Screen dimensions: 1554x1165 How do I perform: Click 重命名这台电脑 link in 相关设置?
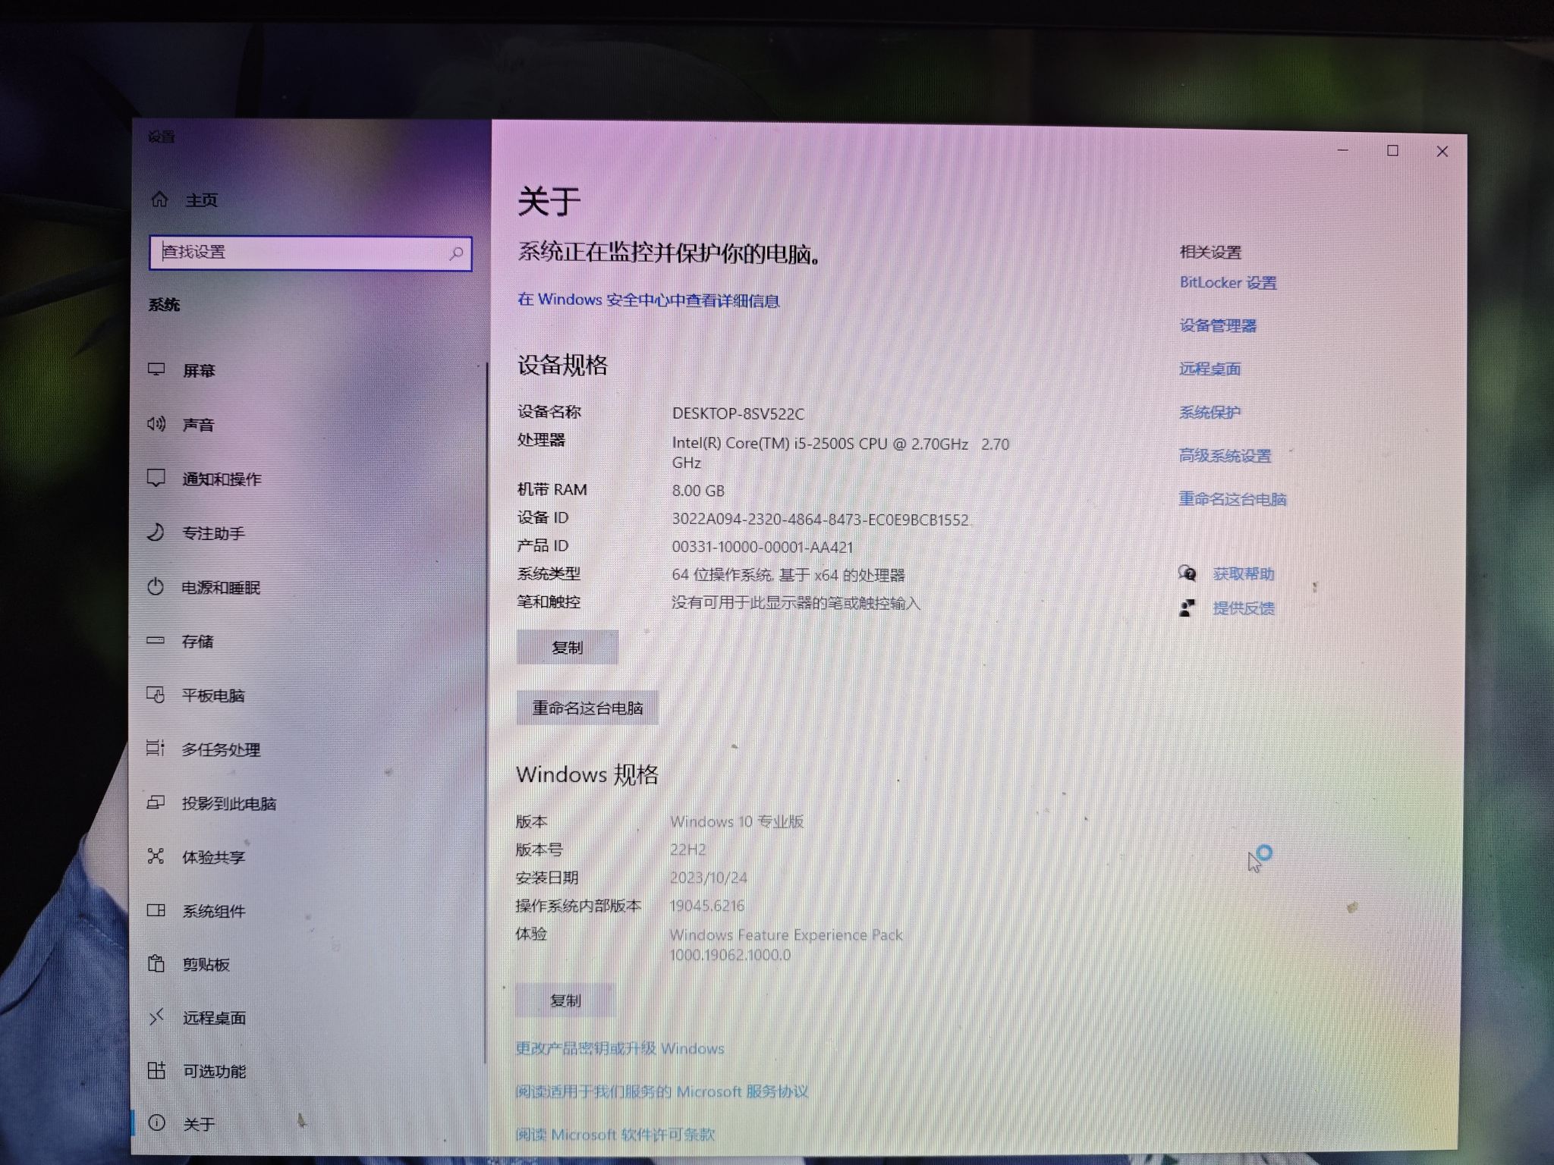1232,499
